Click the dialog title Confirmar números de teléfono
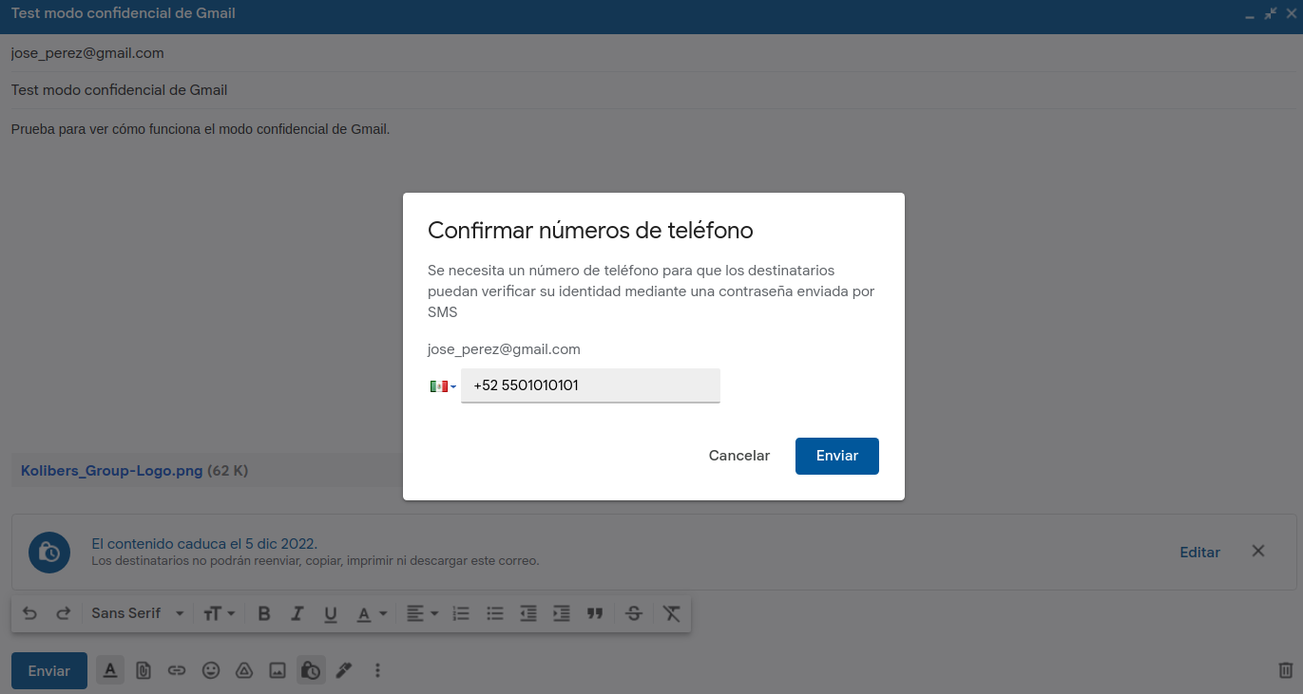The height and width of the screenshot is (694, 1303). click(590, 230)
